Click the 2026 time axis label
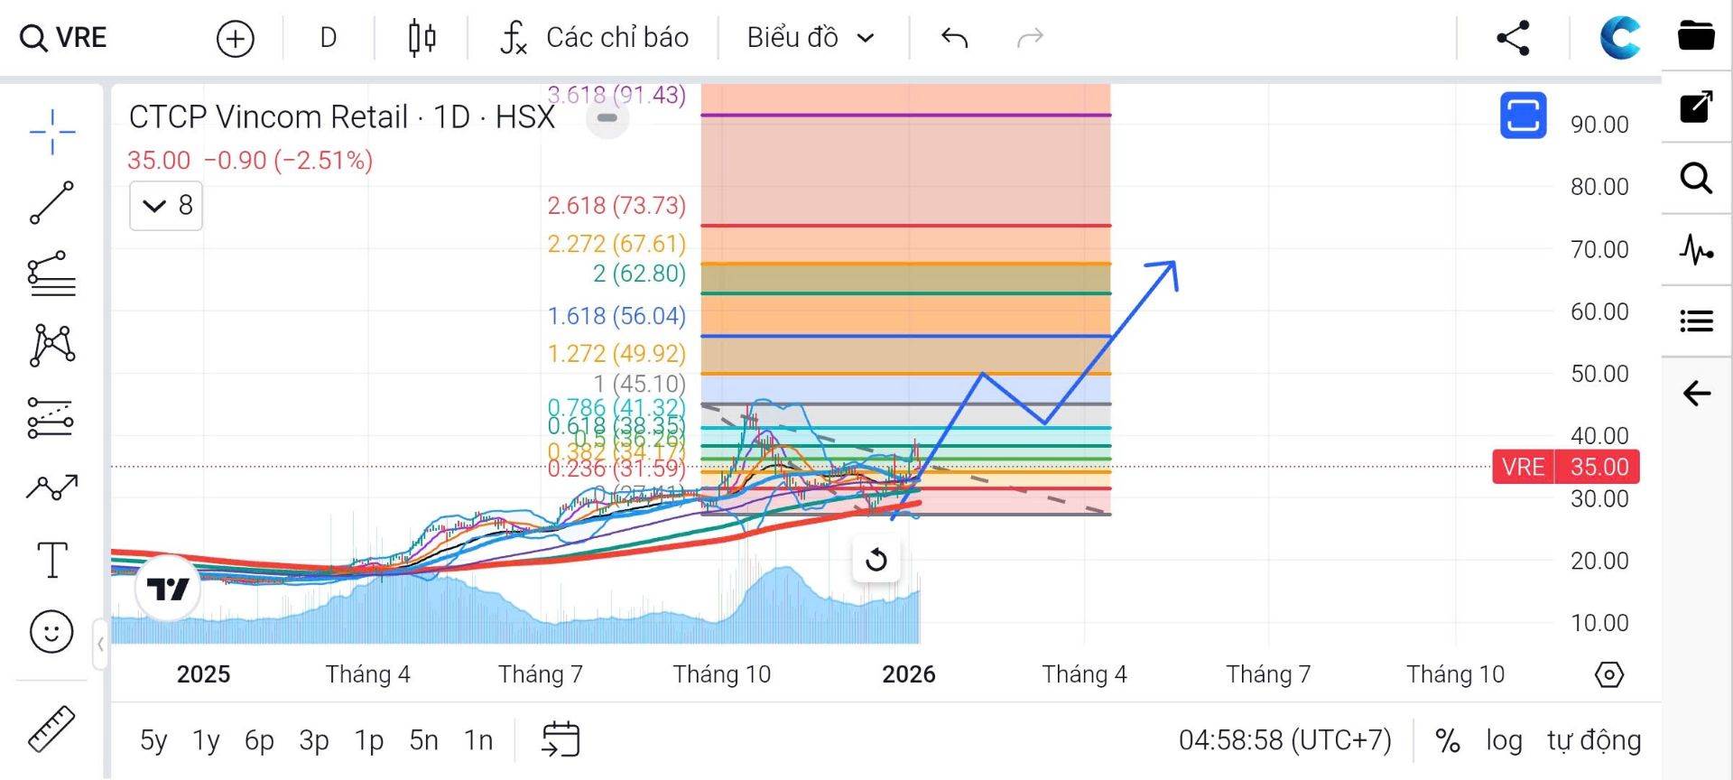Viewport: 1733px width, 780px height. [x=909, y=674]
